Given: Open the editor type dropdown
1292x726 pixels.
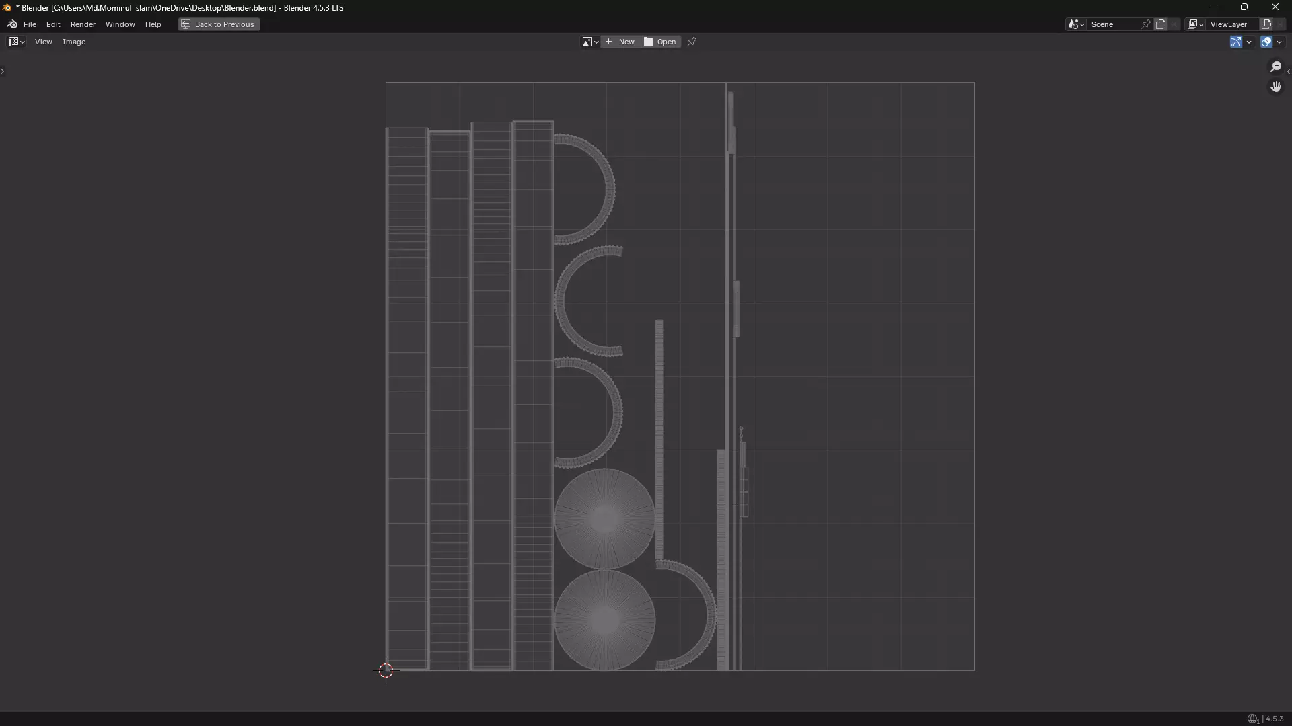Looking at the screenshot, I should click(16, 42).
